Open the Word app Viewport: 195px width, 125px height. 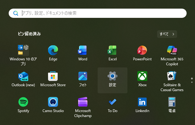(x=83, y=53)
